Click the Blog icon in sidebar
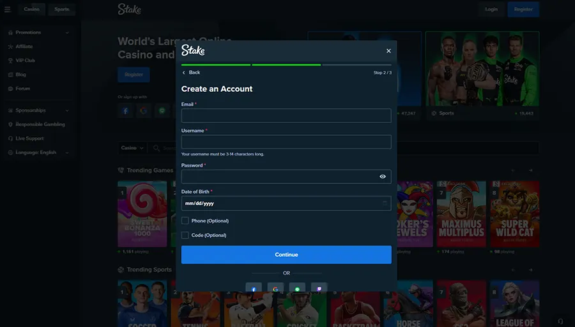 coord(10,75)
